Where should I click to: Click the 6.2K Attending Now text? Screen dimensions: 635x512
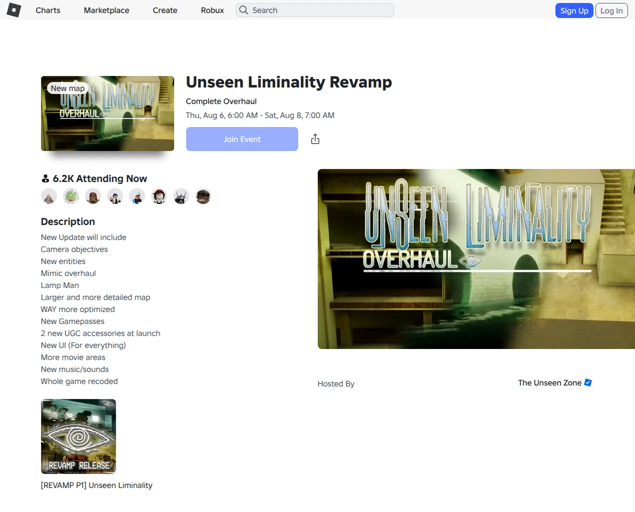pyautogui.click(x=100, y=178)
